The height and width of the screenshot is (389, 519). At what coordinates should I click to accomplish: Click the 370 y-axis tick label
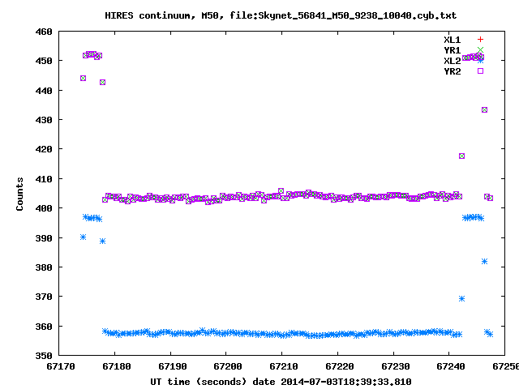coord(44,297)
